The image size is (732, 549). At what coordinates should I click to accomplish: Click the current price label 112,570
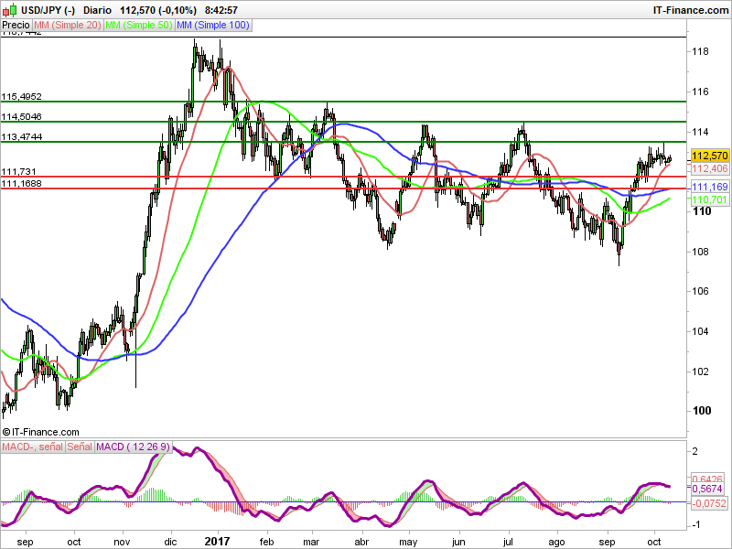(710, 156)
